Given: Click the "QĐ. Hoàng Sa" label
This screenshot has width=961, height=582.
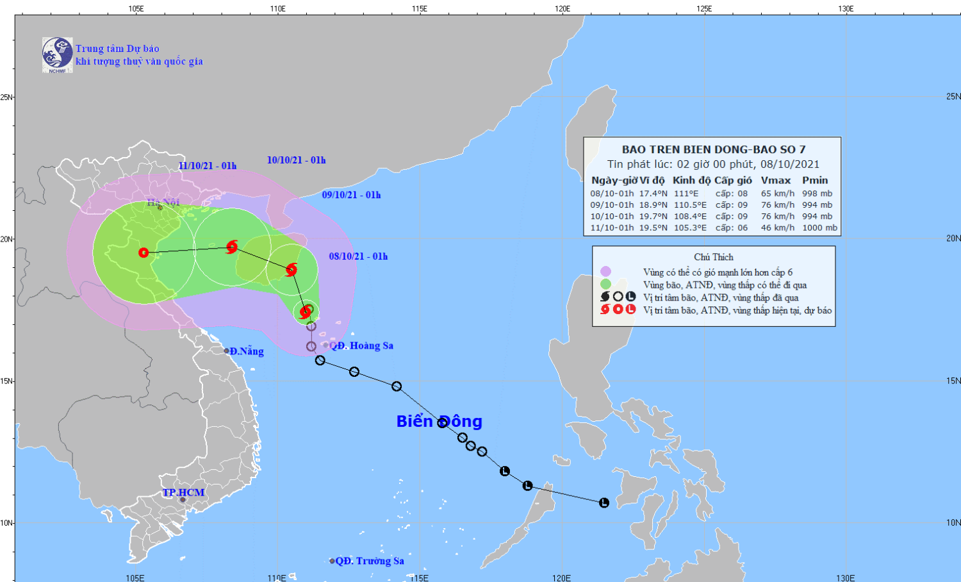Looking at the screenshot, I should 361,346.
